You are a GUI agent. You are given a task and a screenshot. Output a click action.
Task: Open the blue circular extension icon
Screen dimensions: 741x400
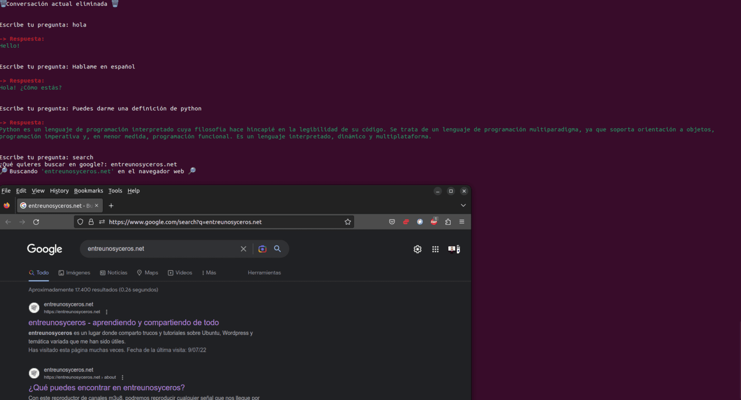420,222
